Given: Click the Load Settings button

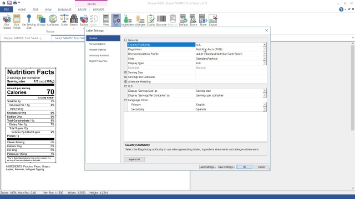Looking at the screenshot, I should (207, 167).
